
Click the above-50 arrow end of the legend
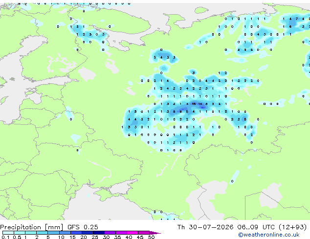tap(155, 233)
